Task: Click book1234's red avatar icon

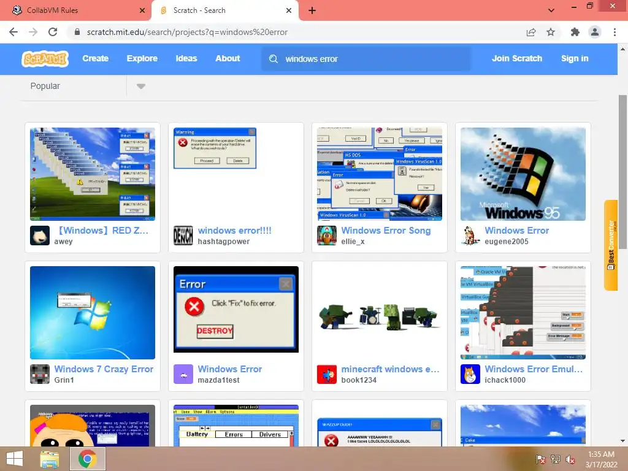Action: 327,374
